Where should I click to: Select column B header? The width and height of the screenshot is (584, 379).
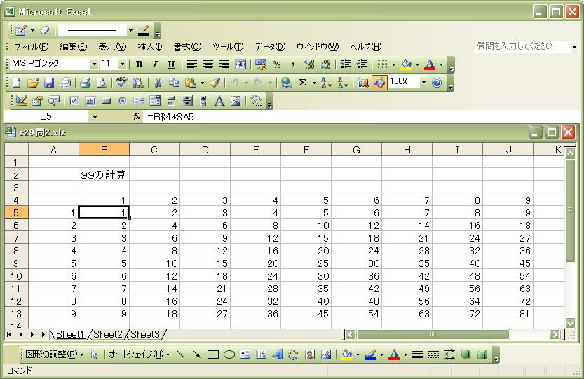[104, 150]
